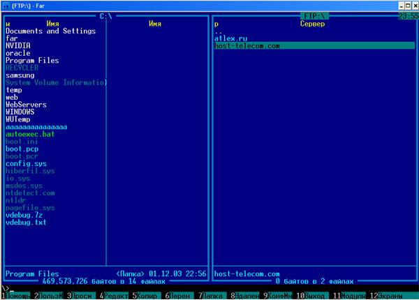
Task: Select the msdos.sys file
Action: click(x=24, y=186)
